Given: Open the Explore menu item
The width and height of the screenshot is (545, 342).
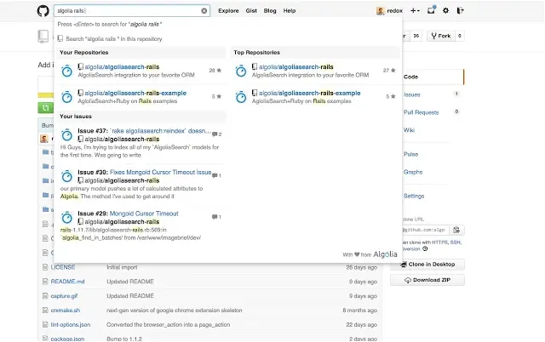Looking at the screenshot, I should tap(228, 11).
